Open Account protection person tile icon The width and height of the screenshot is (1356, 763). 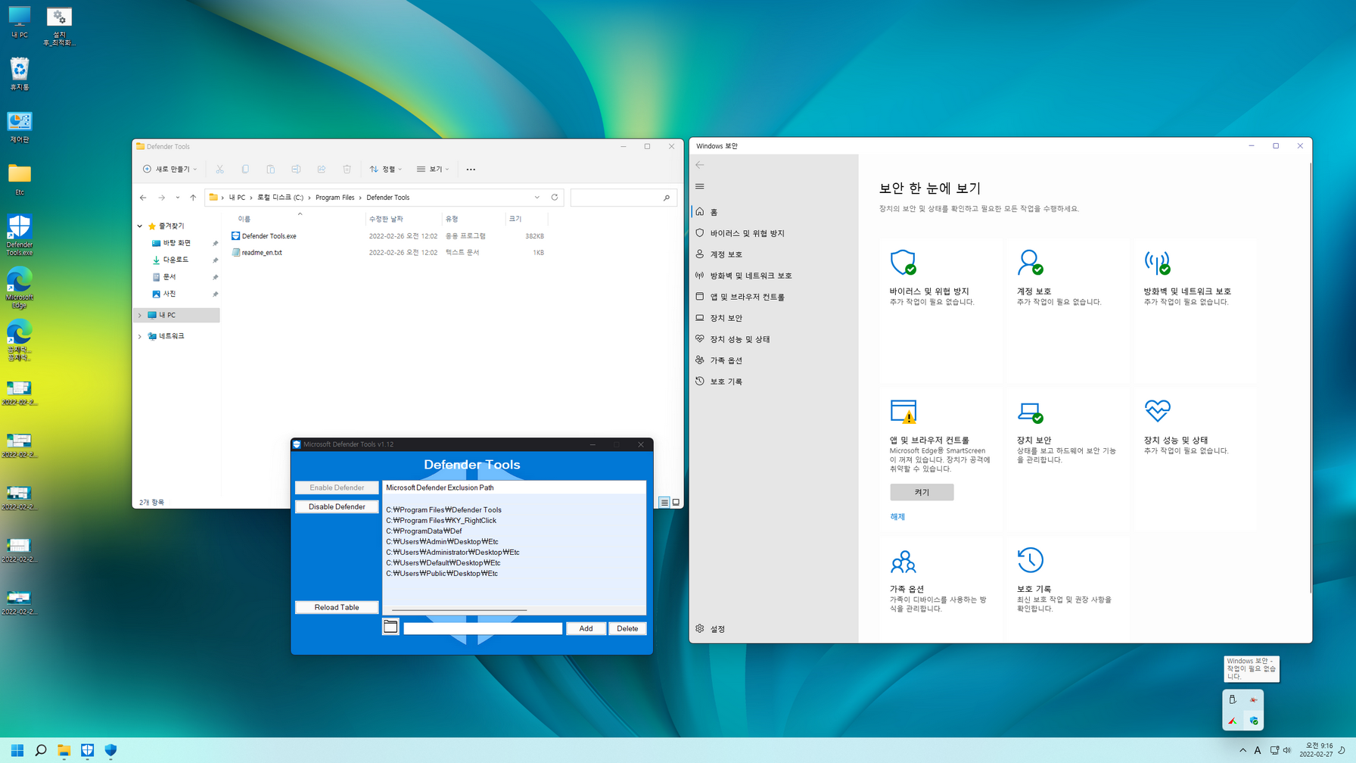1030,262
